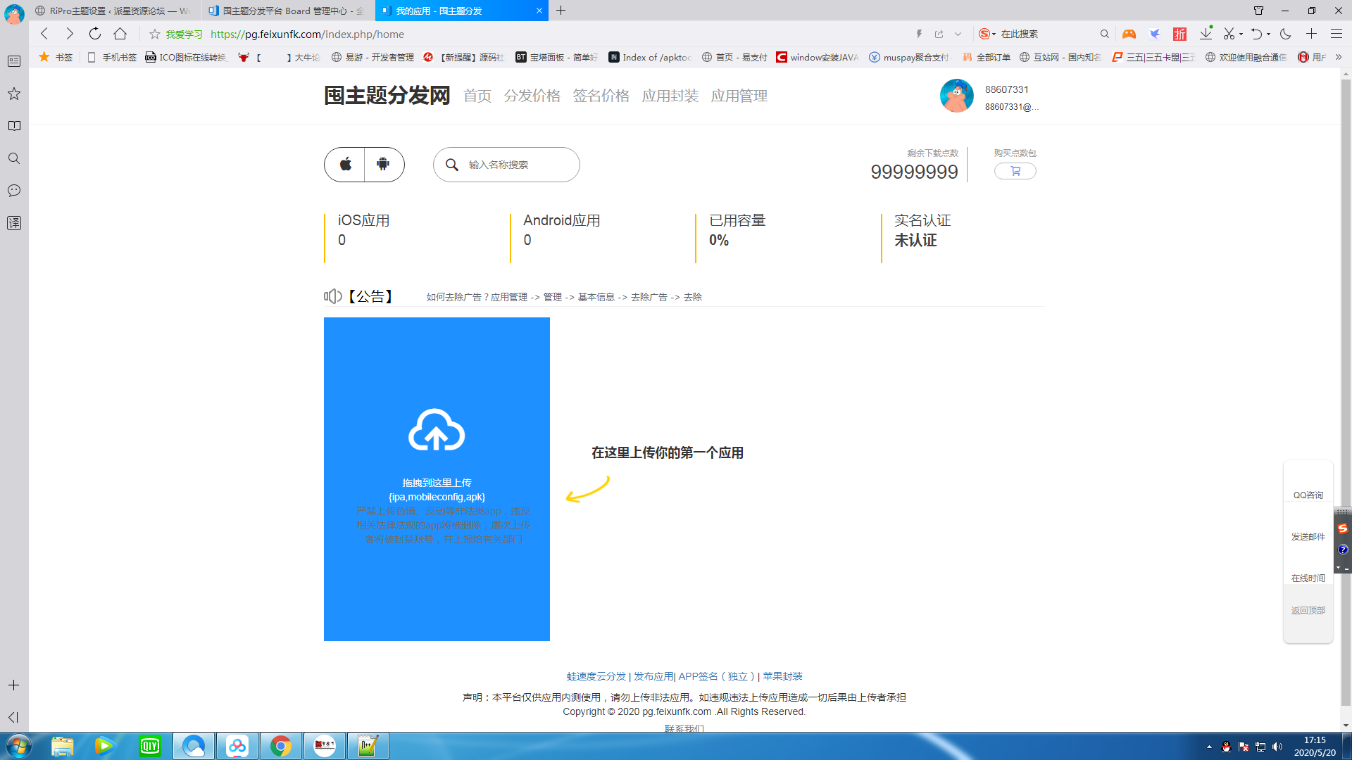Click the undo closed-tab icon
The image size is (1352, 760).
pyautogui.click(x=1257, y=34)
